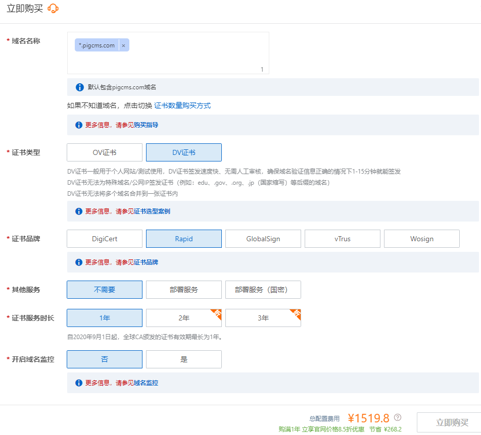Click the price help question mark icon

[398, 417]
